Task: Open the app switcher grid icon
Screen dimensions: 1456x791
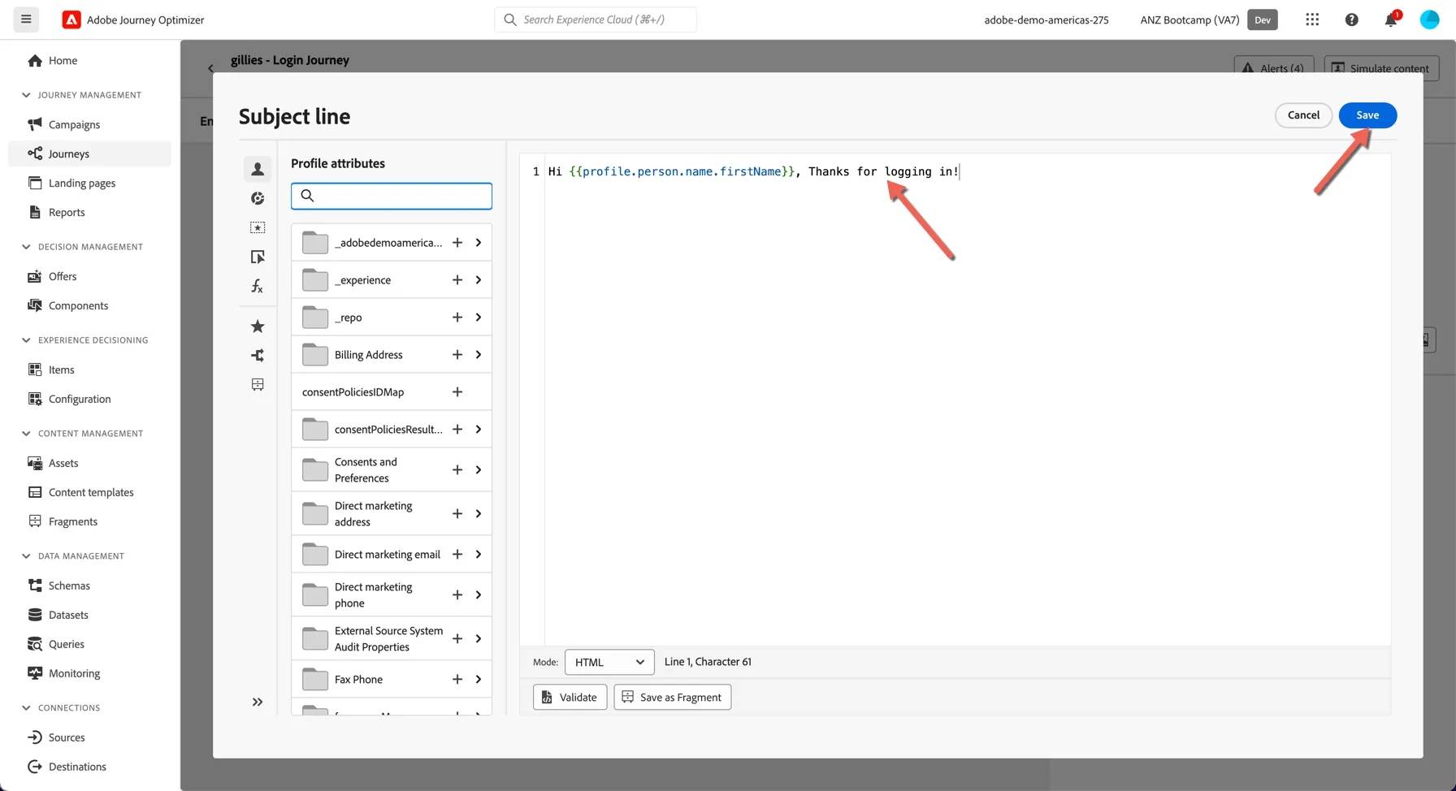Action: 1312,19
